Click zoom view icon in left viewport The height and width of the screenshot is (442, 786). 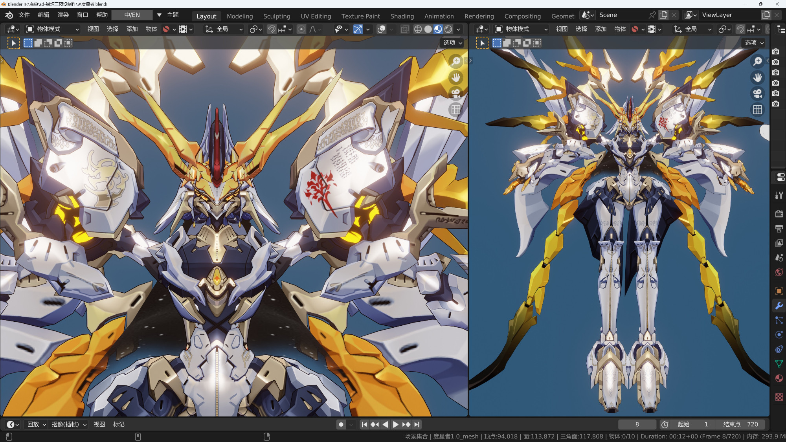(x=456, y=62)
